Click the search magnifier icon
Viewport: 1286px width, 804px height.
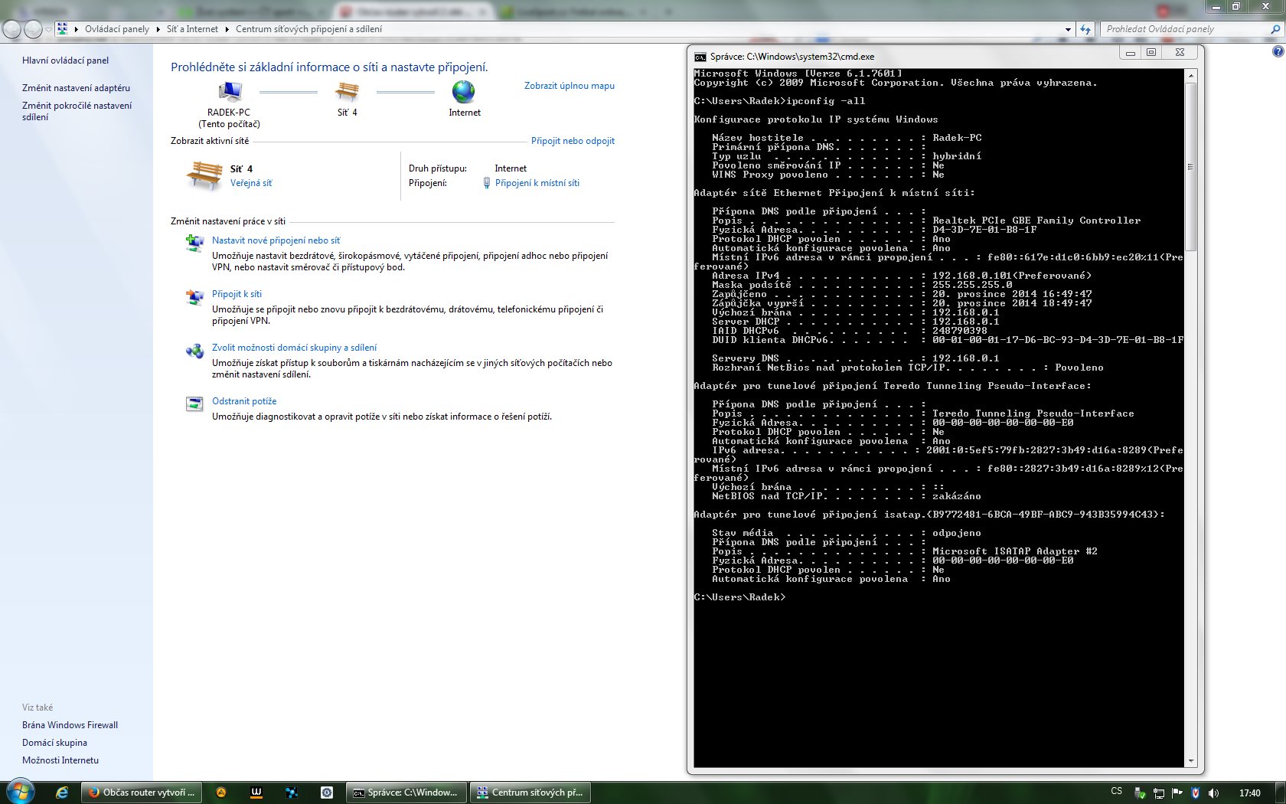coord(1275,29)
